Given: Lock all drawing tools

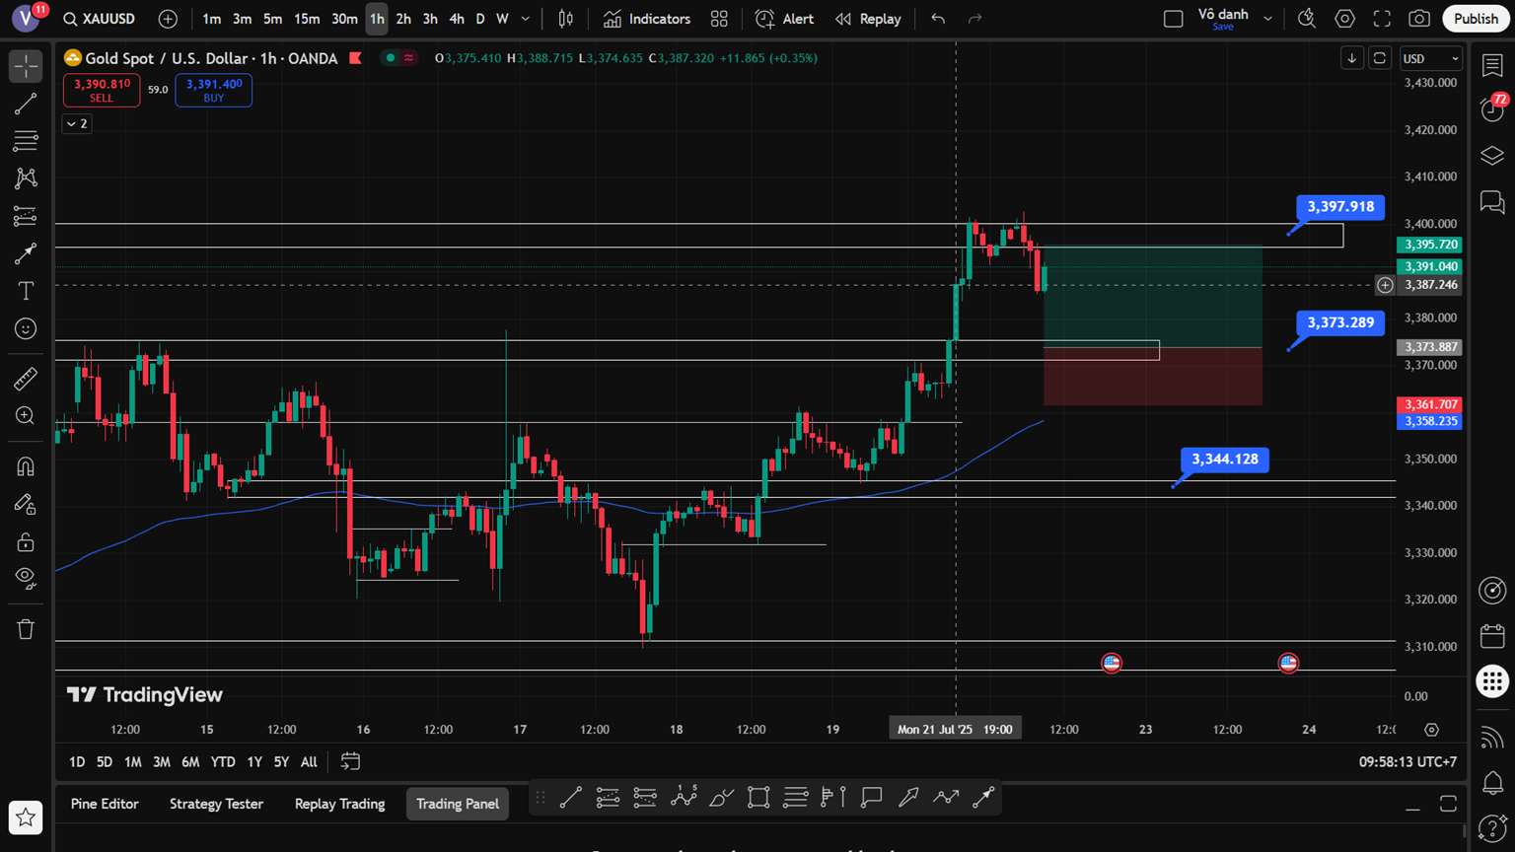Looking at the screenshot, I should pos(26,541).
